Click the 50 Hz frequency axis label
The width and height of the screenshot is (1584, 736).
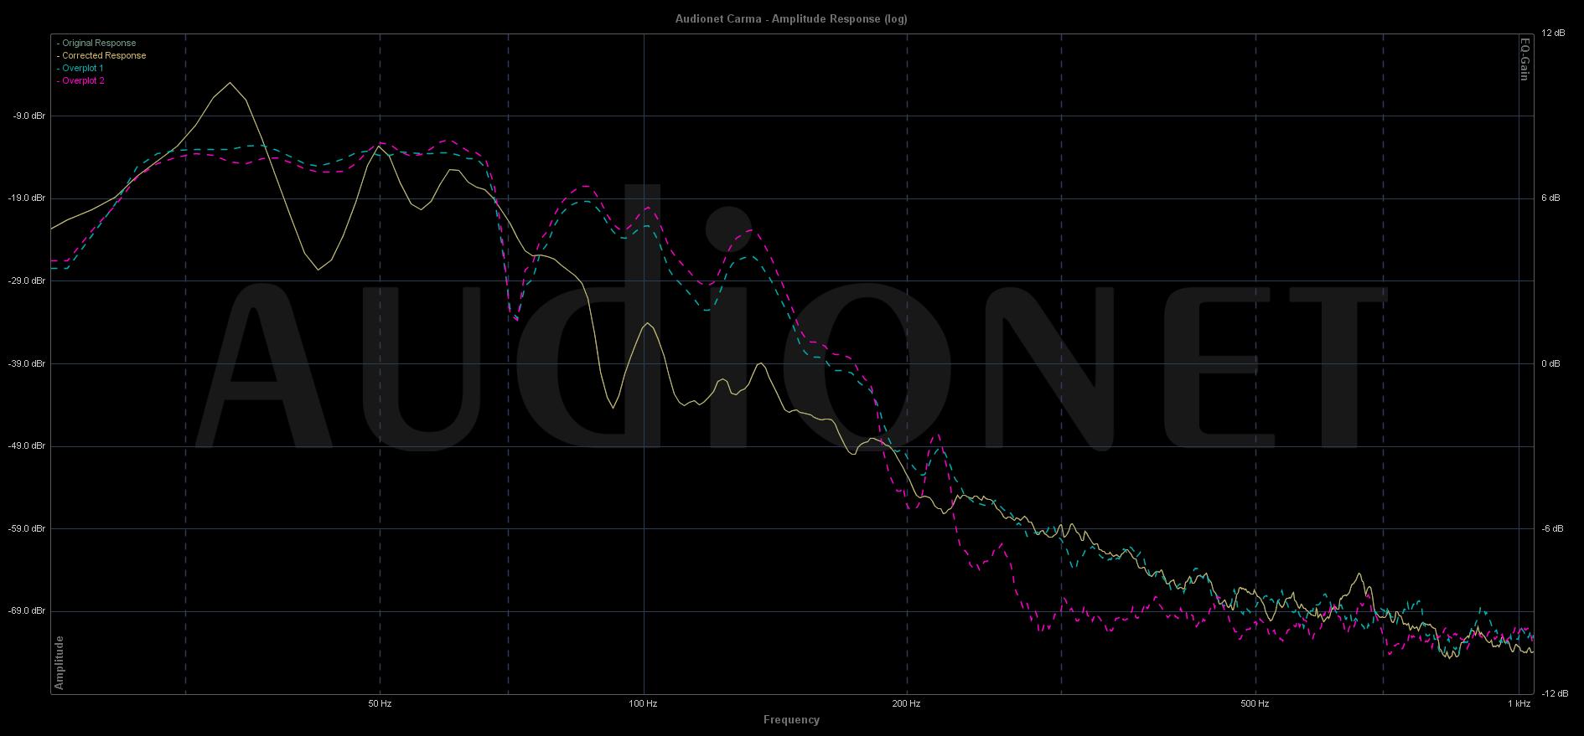(380, 703)
